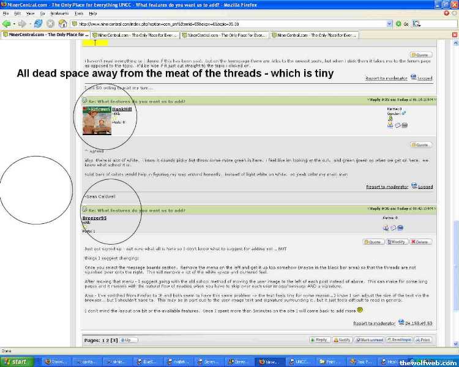
Task: Open the Tools menu
Action: tap(79, 13)
